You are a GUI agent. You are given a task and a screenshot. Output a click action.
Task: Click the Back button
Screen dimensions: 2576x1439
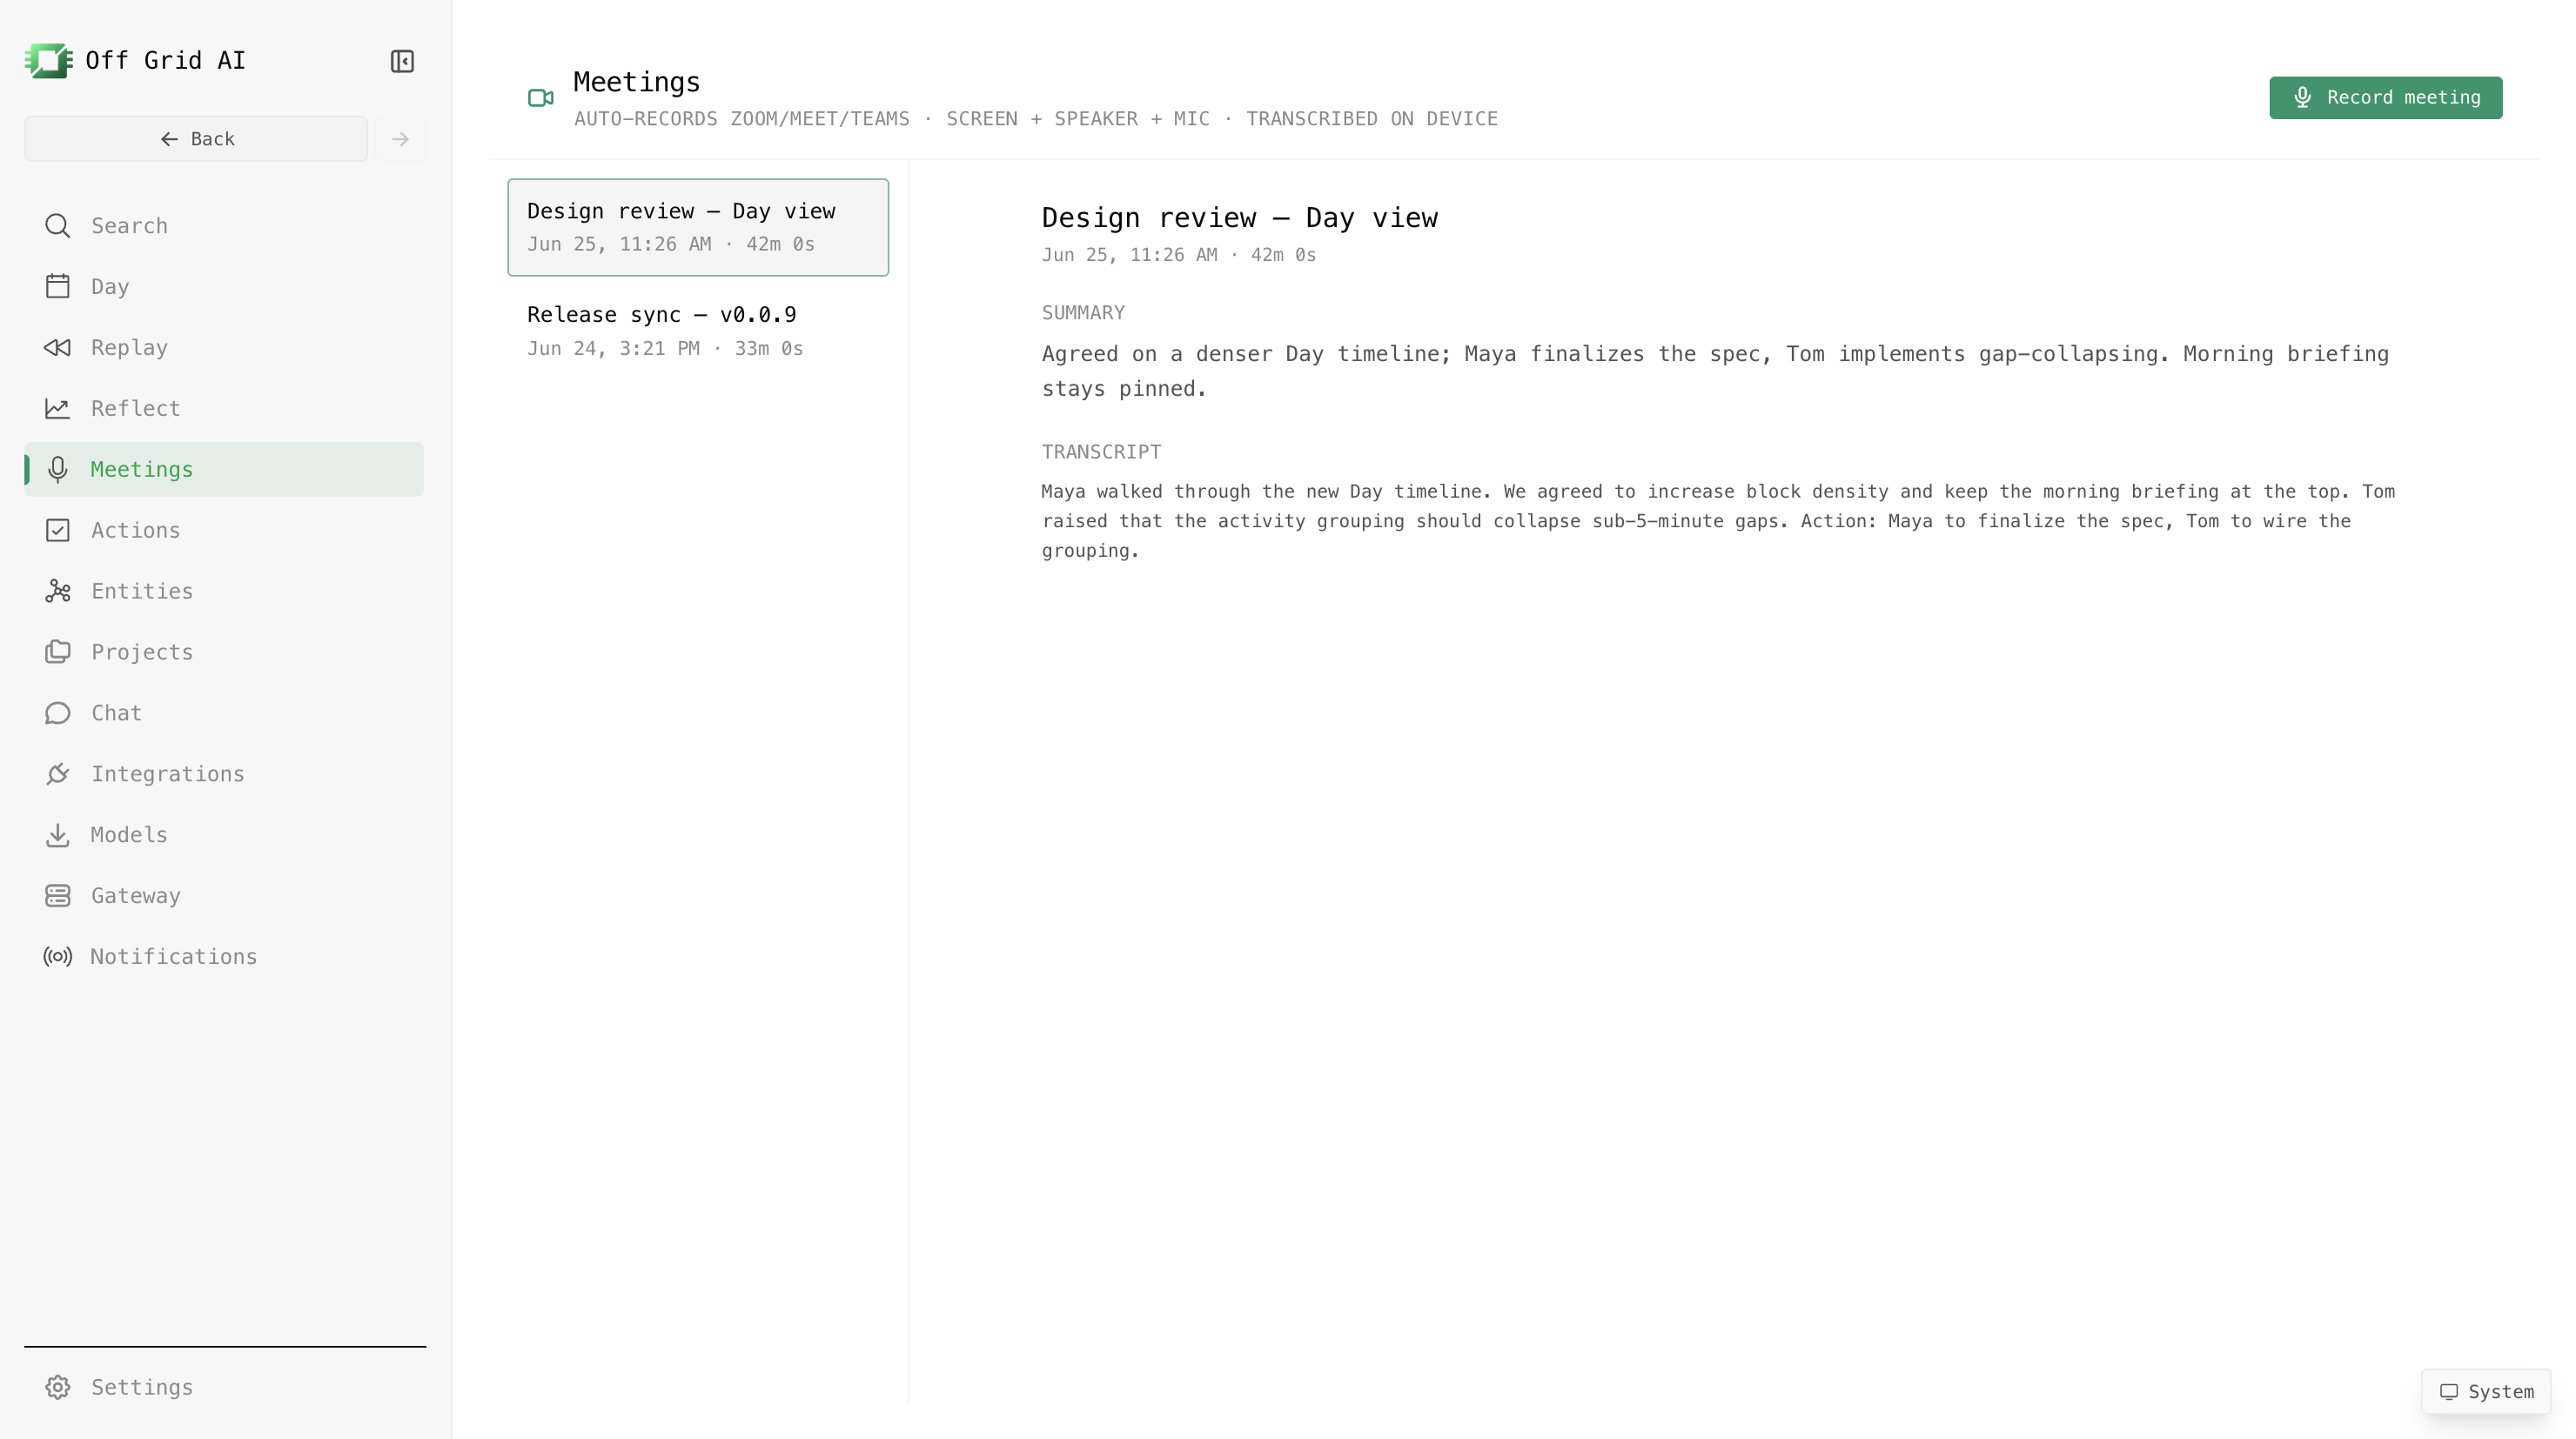coord(196,139)
